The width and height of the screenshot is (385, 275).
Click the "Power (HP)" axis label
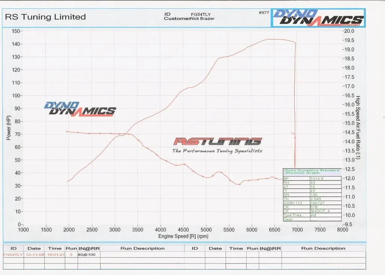point(9,128)
